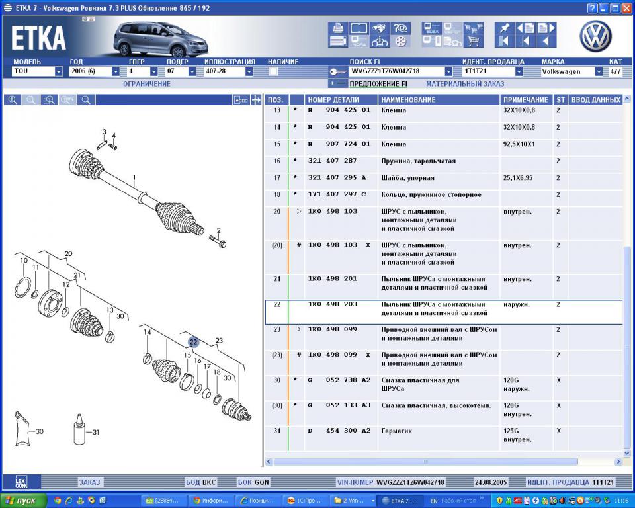
Task: Toggle the НАЛИЧИЕ checkbox
Action: (273, 71)
